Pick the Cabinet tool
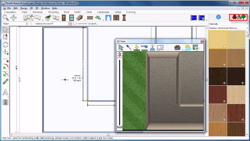250x141 pixels. 116,18
